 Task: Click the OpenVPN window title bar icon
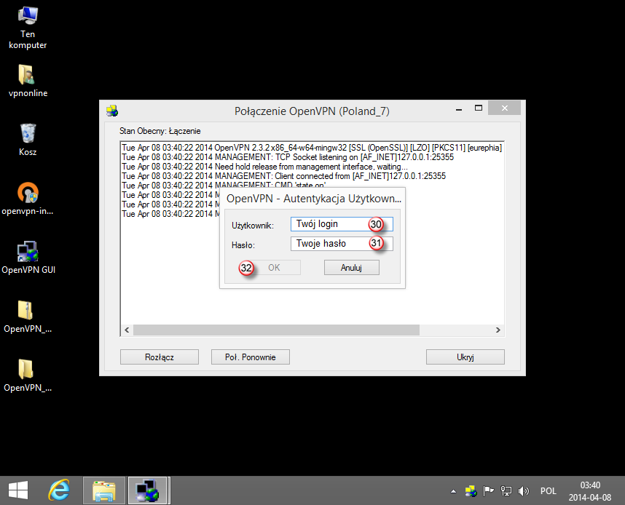(x=112, y=111)
